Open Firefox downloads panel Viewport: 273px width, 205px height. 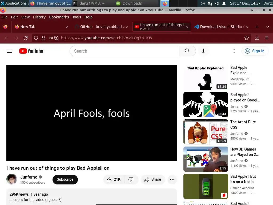tap(257, 38)
